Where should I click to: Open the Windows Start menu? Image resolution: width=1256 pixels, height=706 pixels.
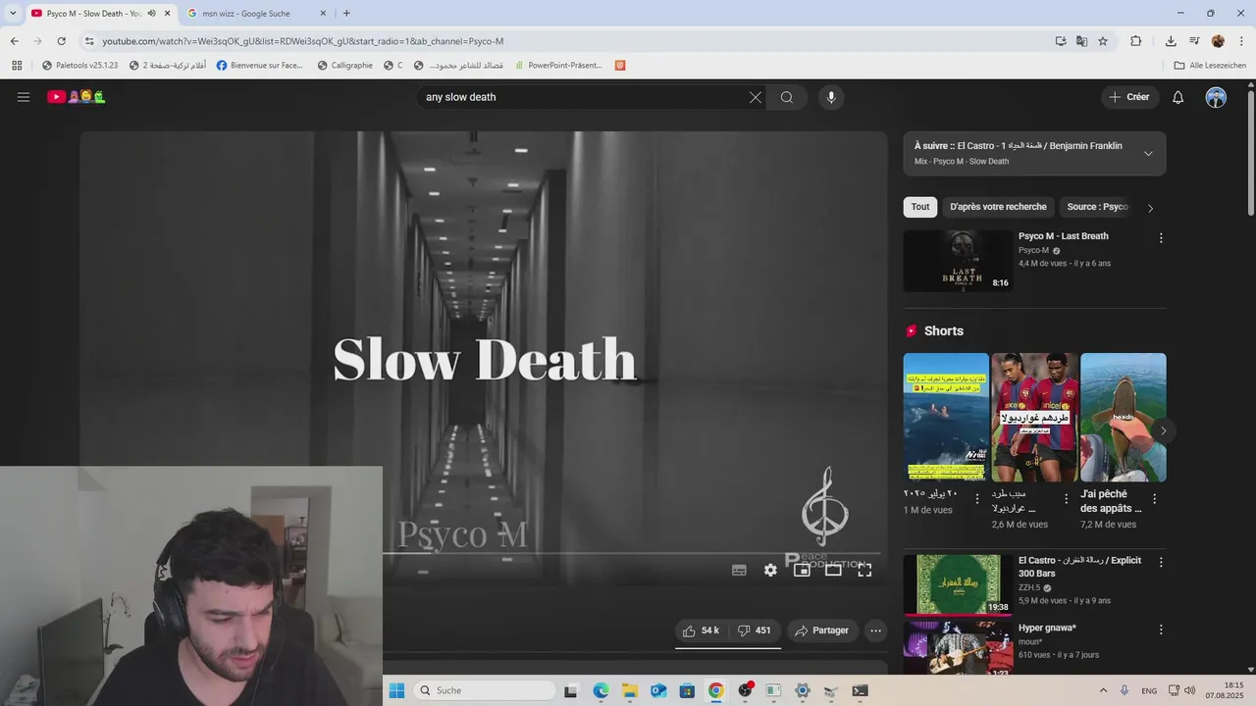396,690
